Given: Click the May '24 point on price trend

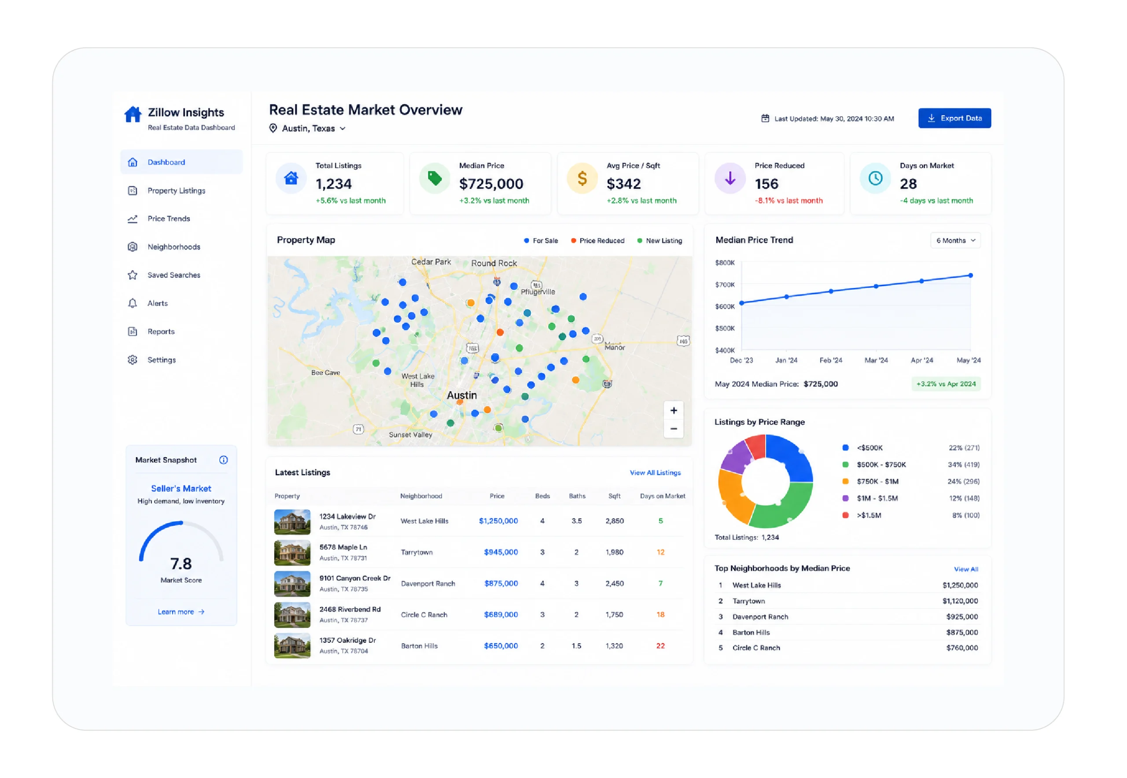Looking at the screenshot, I should point(972,276).
